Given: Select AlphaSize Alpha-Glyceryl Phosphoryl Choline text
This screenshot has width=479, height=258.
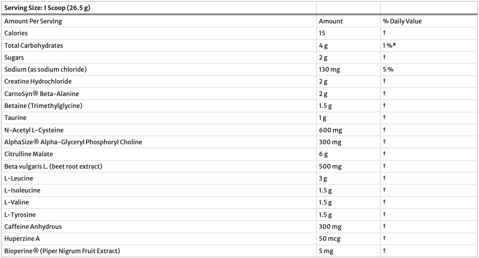Looking at the screenshot, I should [x=73, y=142].
